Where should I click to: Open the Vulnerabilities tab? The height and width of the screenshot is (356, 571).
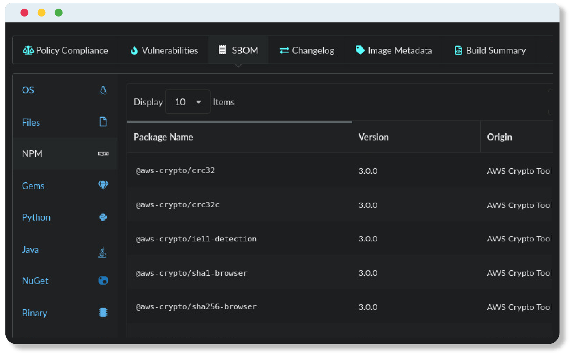point(164,50)
